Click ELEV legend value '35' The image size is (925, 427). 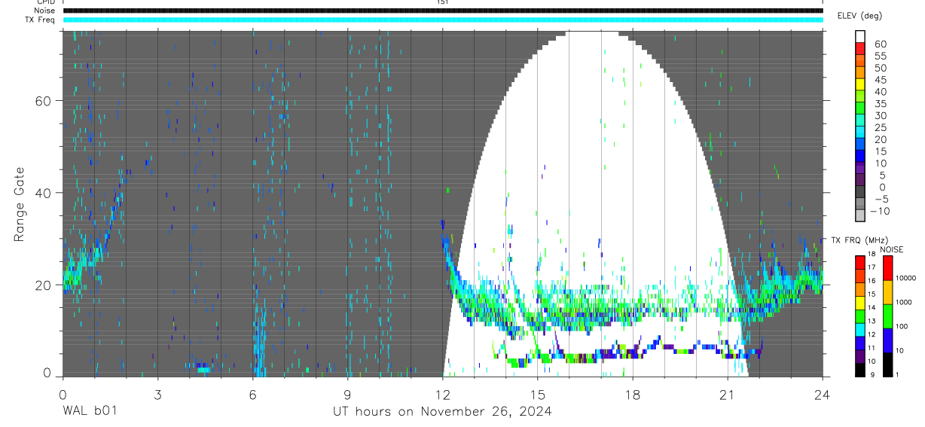click(881, 104)
